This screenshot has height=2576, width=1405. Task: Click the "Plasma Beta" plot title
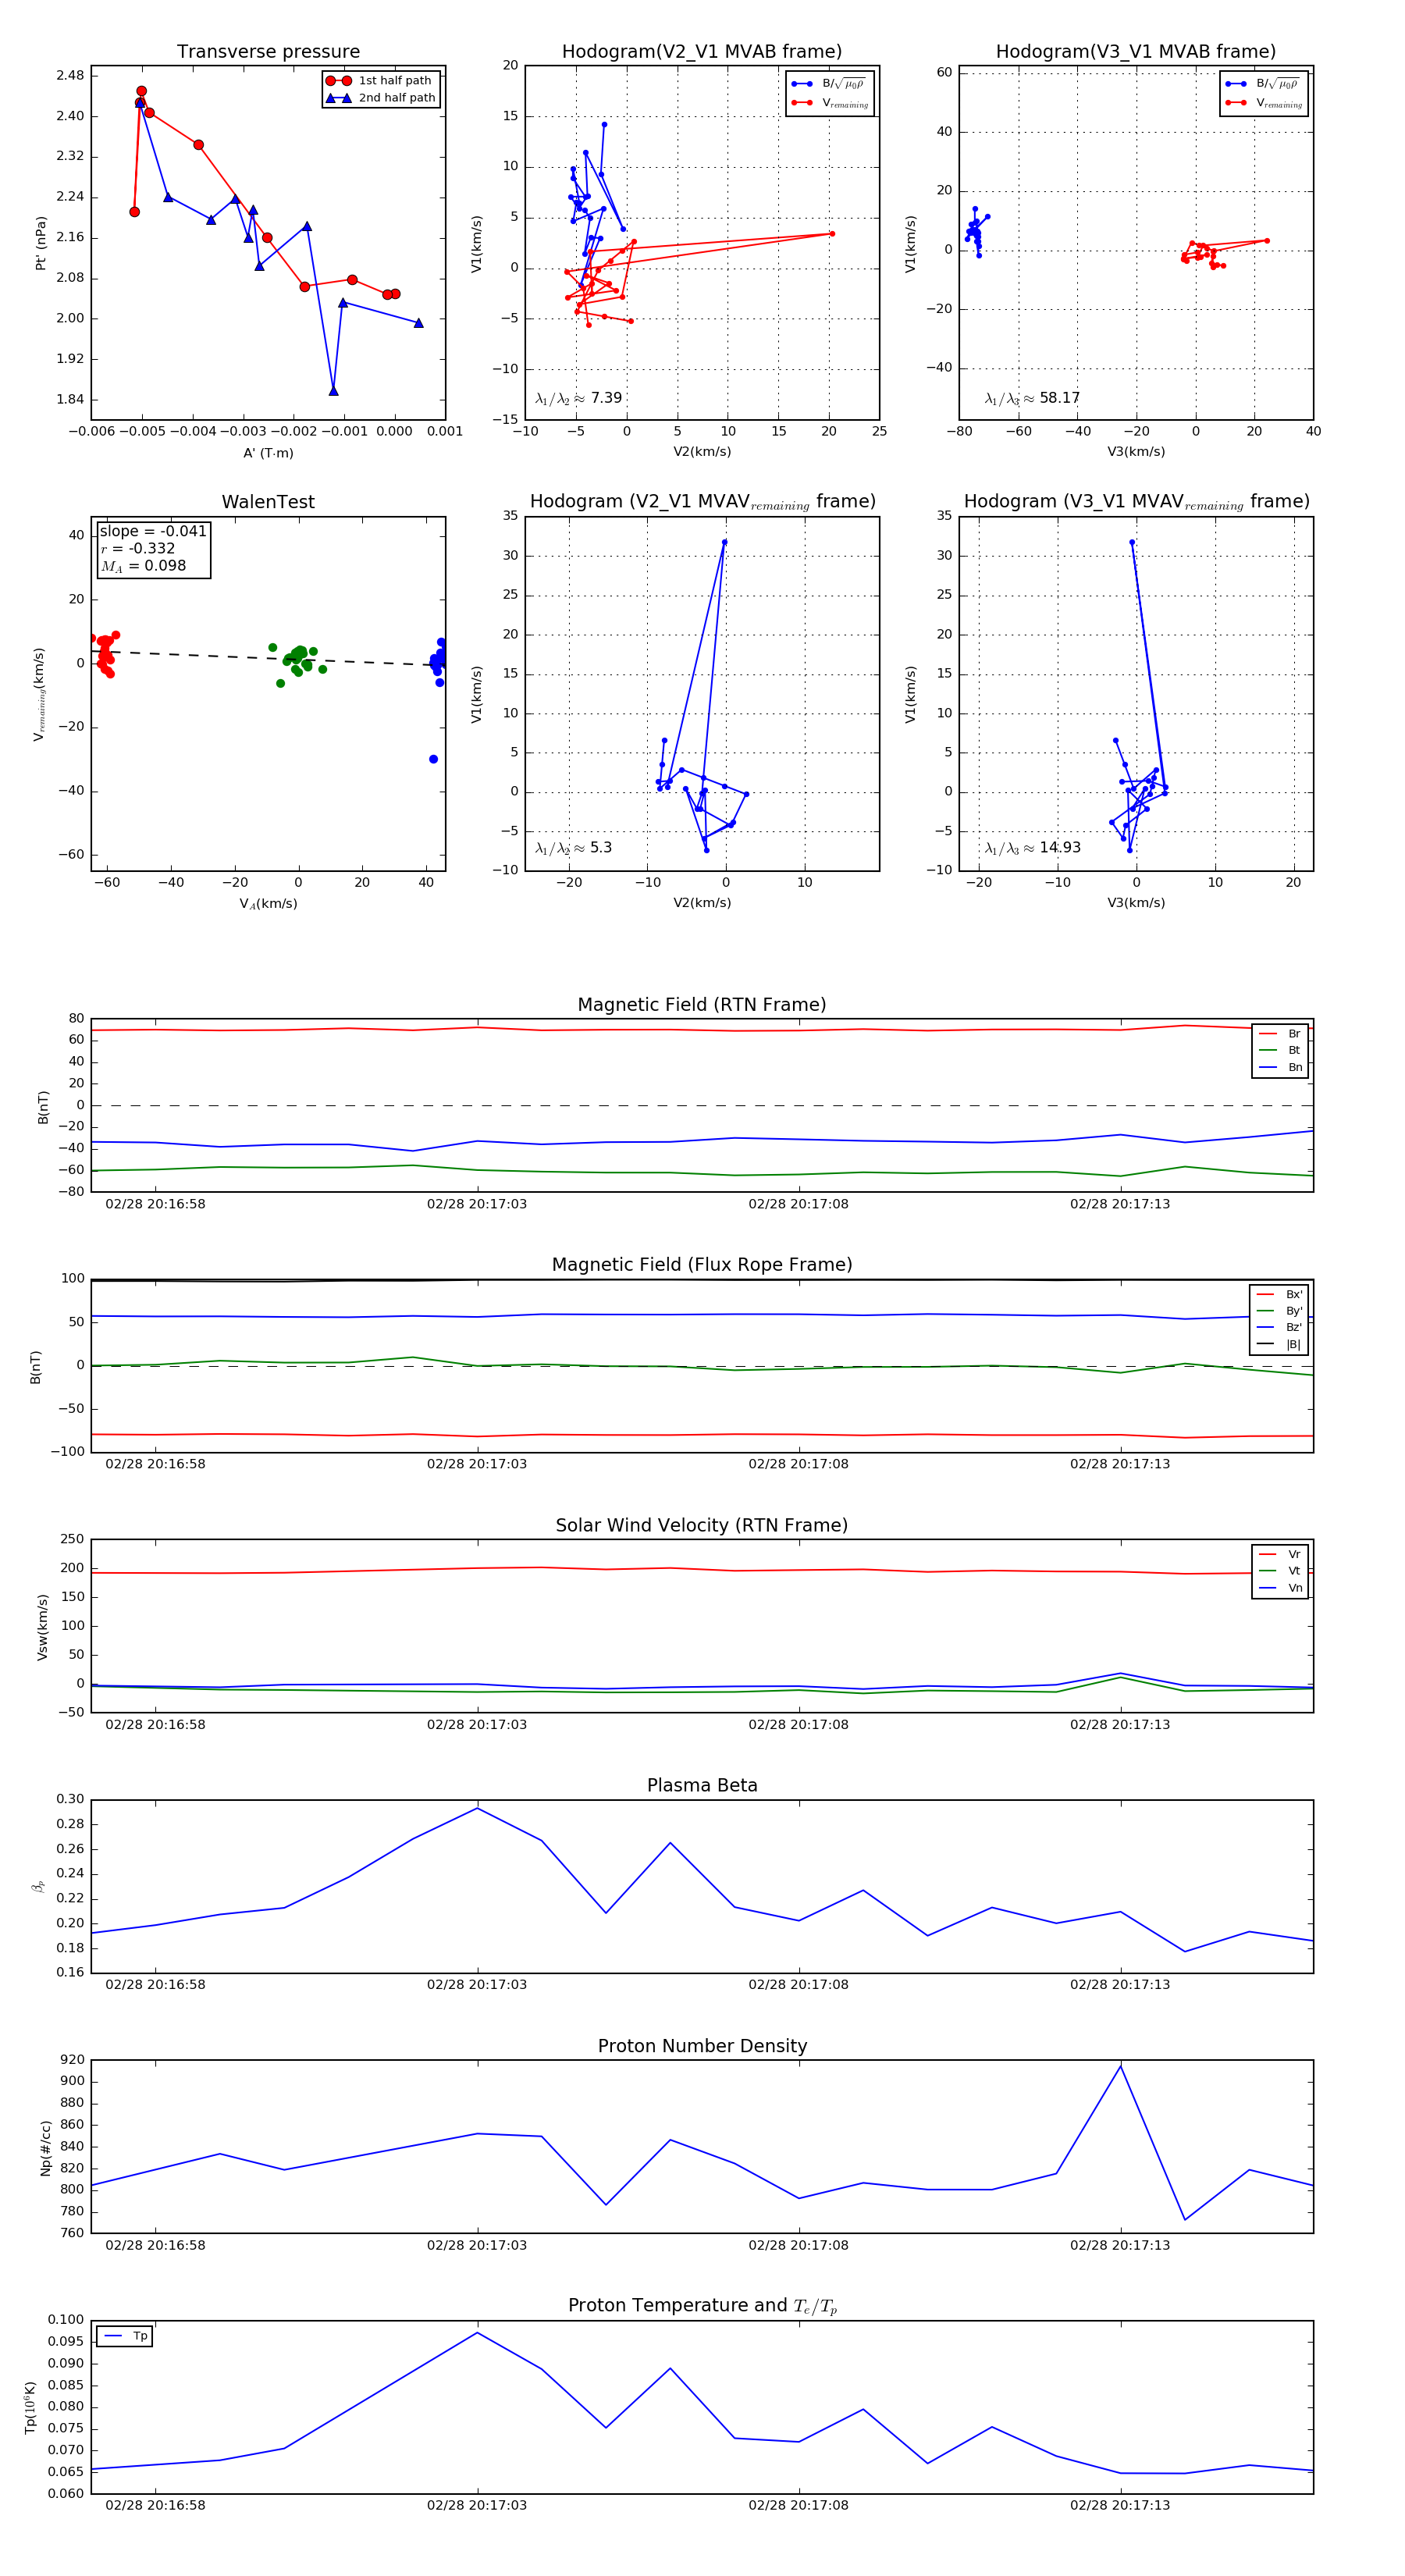click(702, 1786)
